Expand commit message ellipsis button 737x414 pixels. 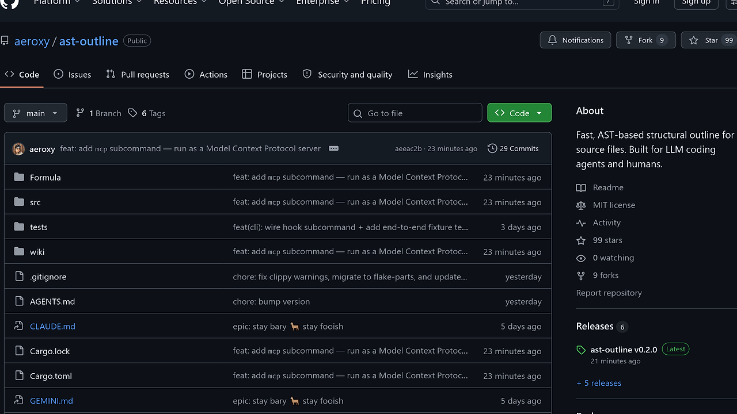click(x=333, y=148)
